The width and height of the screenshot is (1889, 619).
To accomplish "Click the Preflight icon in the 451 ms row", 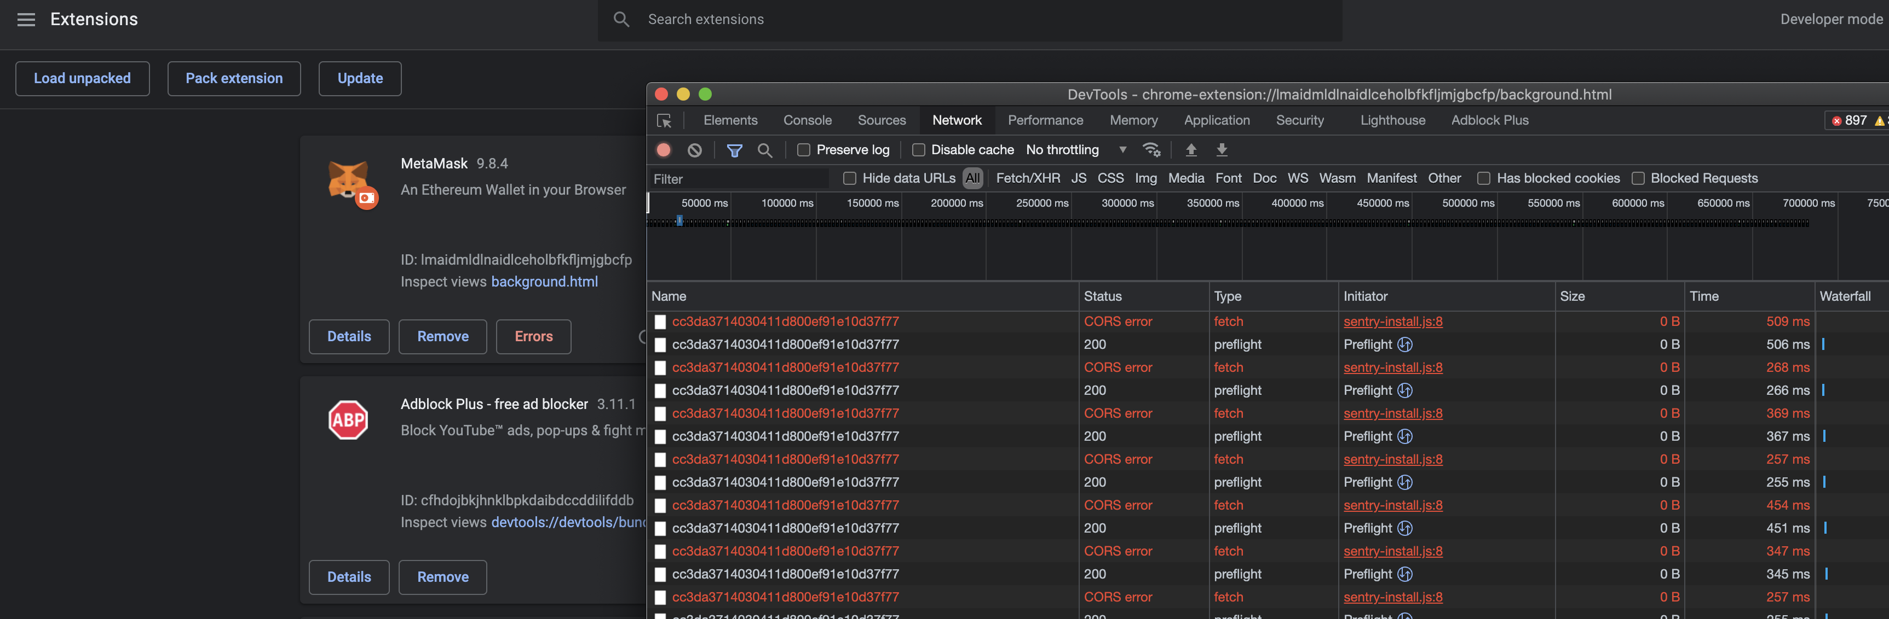I will point(1405,528).
